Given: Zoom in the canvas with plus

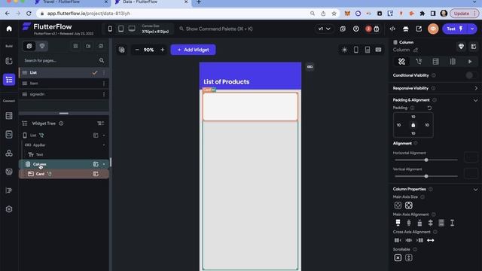Looking at the screenshot, I should (163, 50).
